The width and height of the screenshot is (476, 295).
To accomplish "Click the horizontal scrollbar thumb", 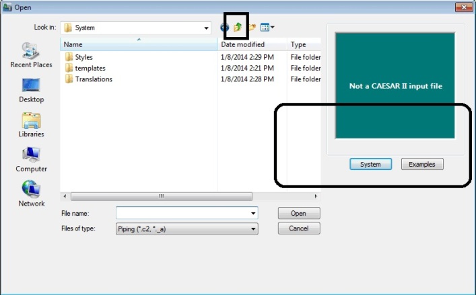I will click(x=161, y=196).
